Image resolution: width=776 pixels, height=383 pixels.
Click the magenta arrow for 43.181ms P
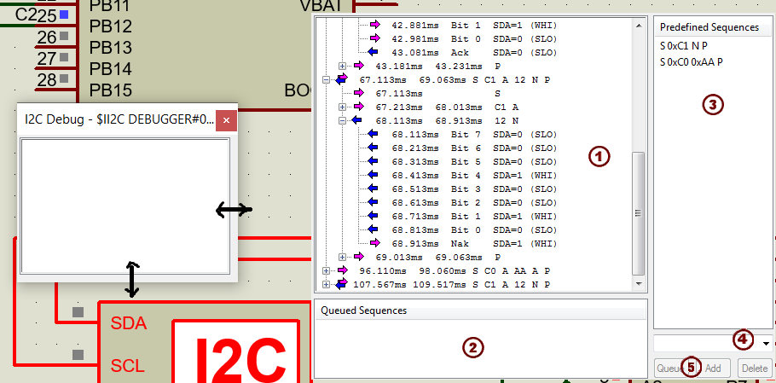(x=358, y=66)
